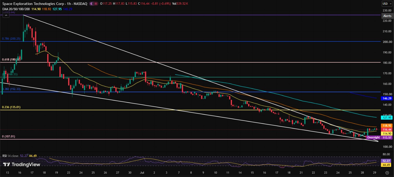Viewport: 394px width, 177px height.
Task: Select the 0.382 (152.33) Fibonacci level label
Action: click(x=11, y=89)
